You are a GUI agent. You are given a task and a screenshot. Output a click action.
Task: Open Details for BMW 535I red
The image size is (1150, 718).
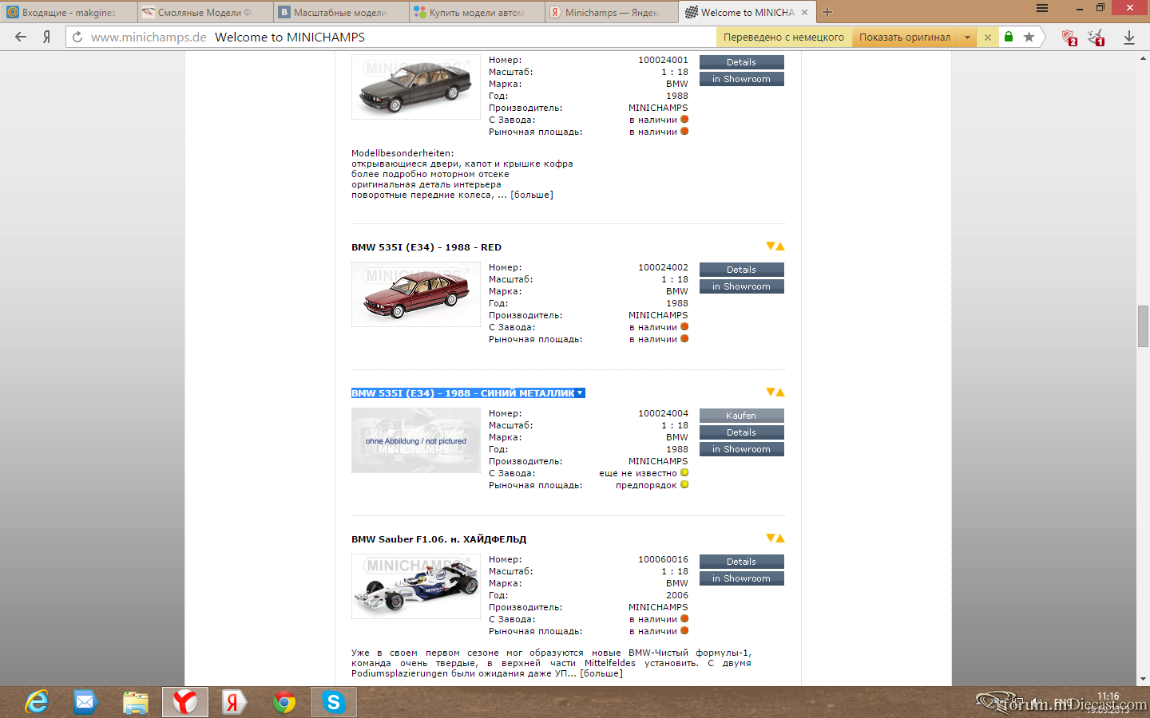coord(741,270)
